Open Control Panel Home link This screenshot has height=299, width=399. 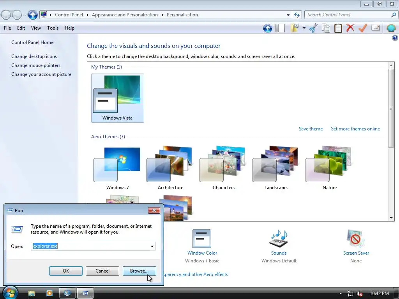pyautogui.click(x=32, y=42)
